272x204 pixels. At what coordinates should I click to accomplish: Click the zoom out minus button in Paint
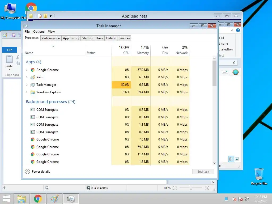point(175,188)
